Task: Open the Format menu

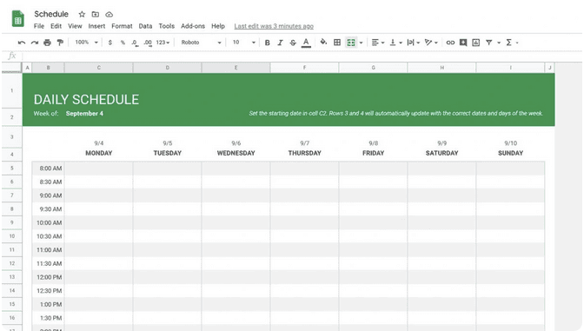Action: click(x=122, y=26)
